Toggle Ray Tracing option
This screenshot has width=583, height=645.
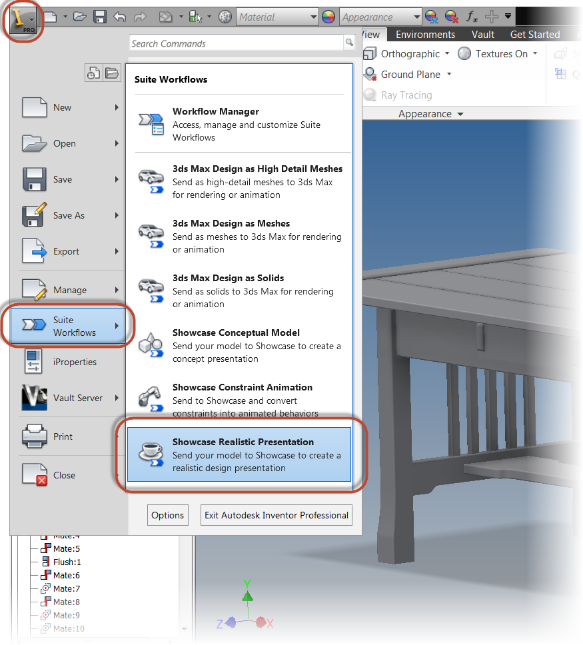[398, 95]
